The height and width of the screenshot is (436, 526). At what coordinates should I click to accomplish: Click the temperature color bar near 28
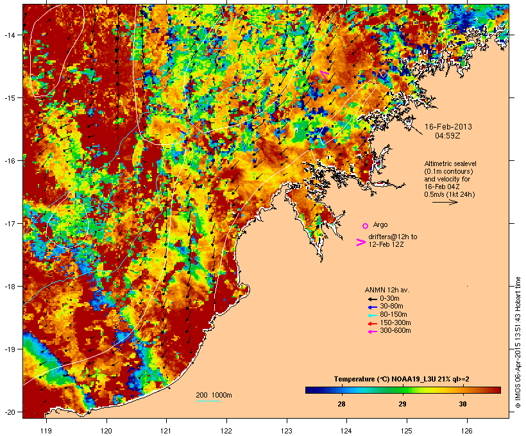[x=341, y=390]
